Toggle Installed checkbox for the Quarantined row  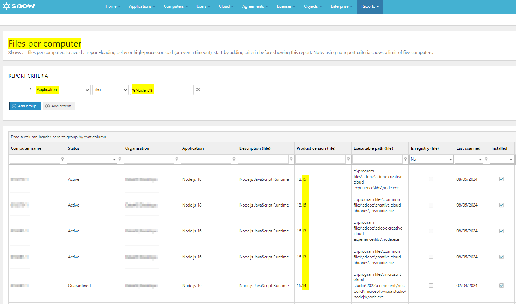[x=502, y=286]
